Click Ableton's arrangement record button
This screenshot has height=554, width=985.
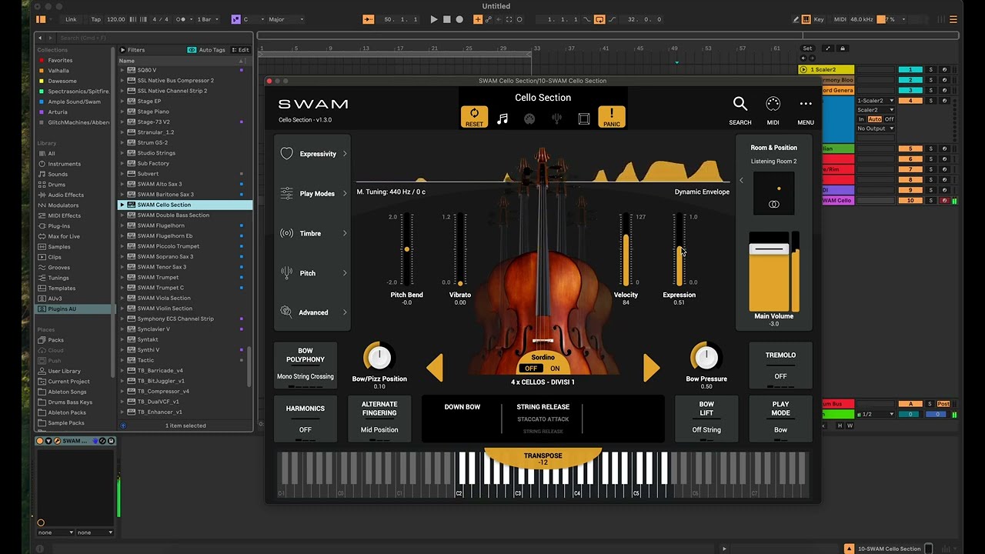tap(459, 19)
